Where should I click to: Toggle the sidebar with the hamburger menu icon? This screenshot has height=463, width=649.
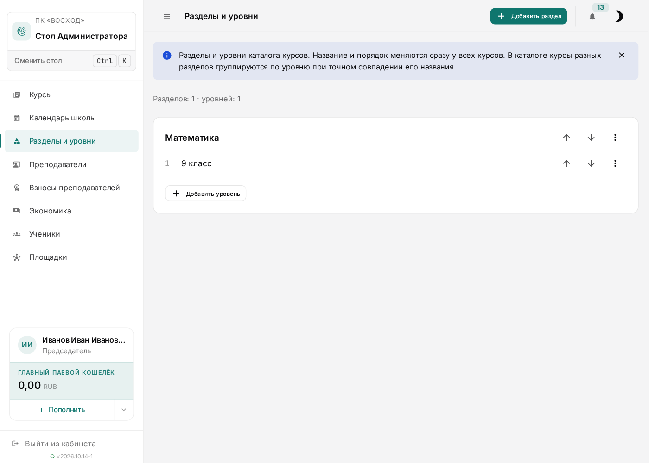(x=167, y=16)
